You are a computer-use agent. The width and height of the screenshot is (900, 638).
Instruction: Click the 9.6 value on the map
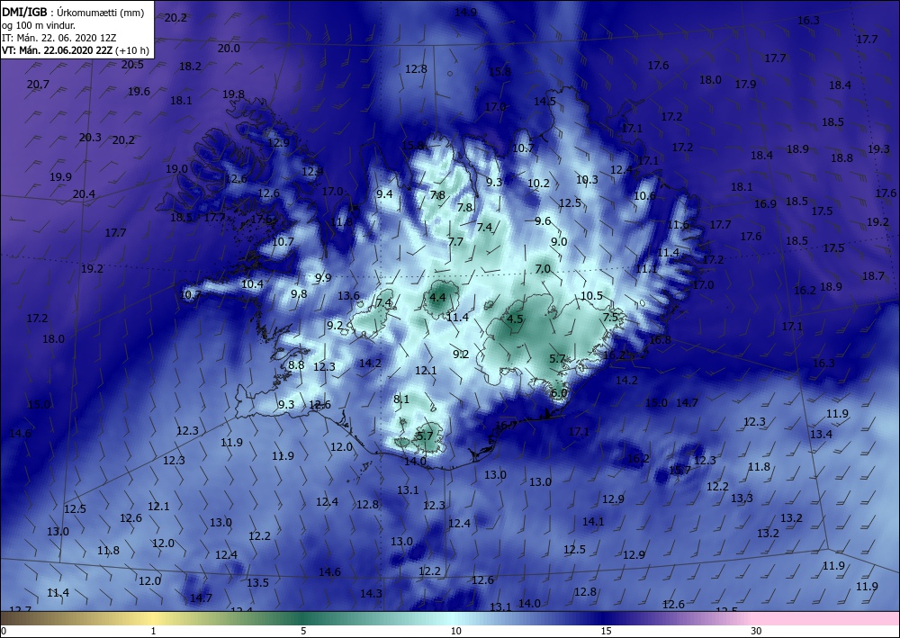[x=543, y=220]
